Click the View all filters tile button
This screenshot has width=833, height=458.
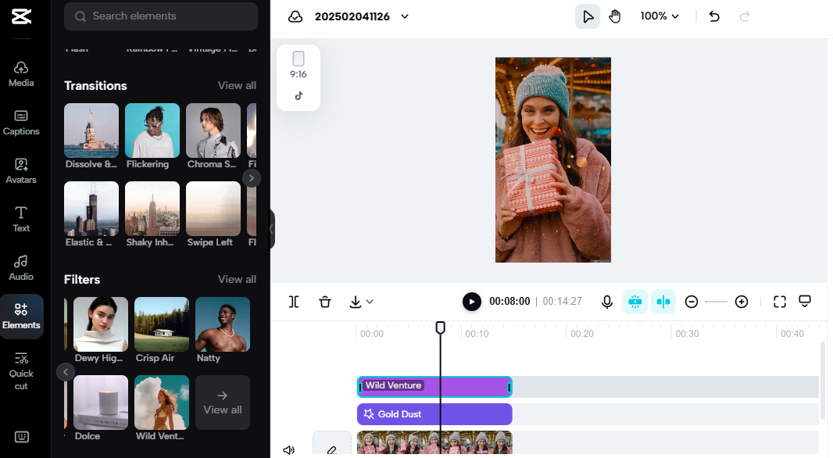tap(223, 403)
